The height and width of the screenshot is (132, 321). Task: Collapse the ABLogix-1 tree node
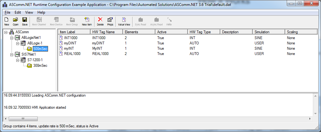tap(17, 43)
